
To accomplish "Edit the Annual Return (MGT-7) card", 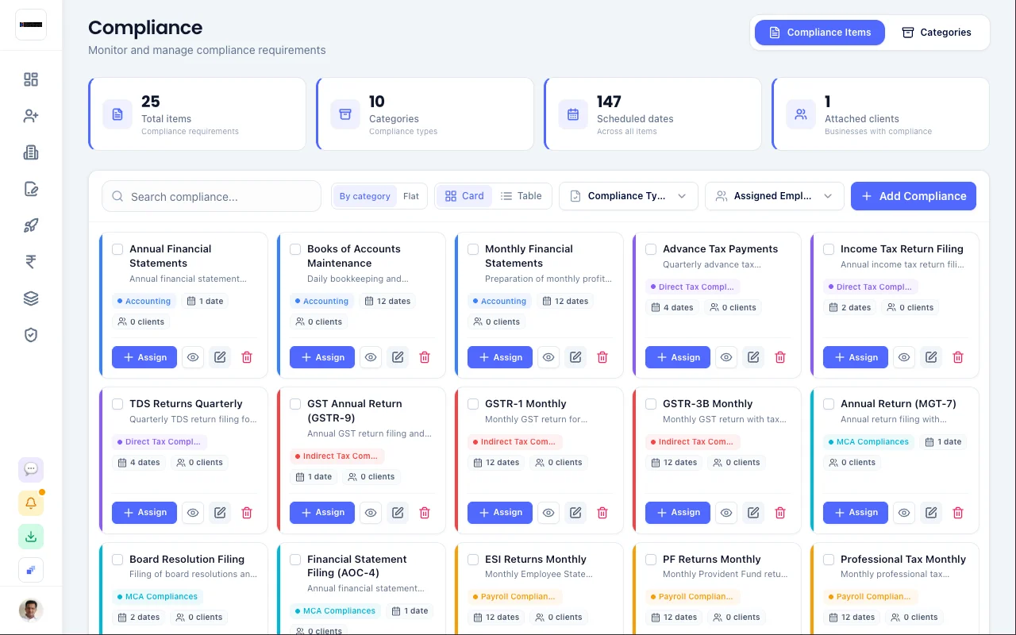I will [x=931, y=513].
